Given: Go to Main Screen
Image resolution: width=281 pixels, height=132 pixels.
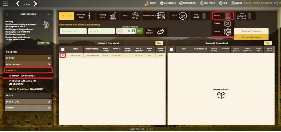Looking at the screenshot, I should pos(168,3).
